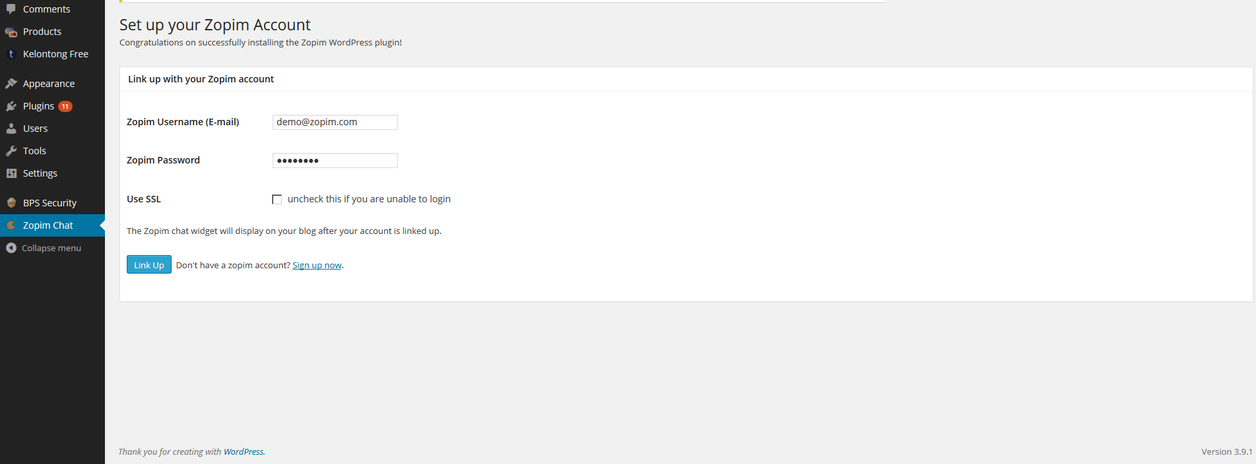Focus the Zopim Username email field

[335, 122]
